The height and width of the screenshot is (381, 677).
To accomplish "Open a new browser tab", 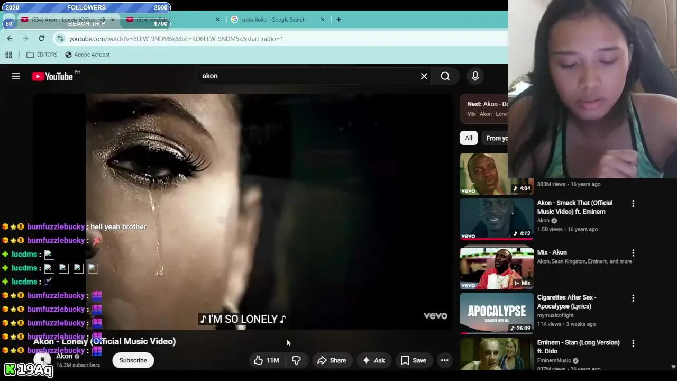I will (x=339, y=20).
